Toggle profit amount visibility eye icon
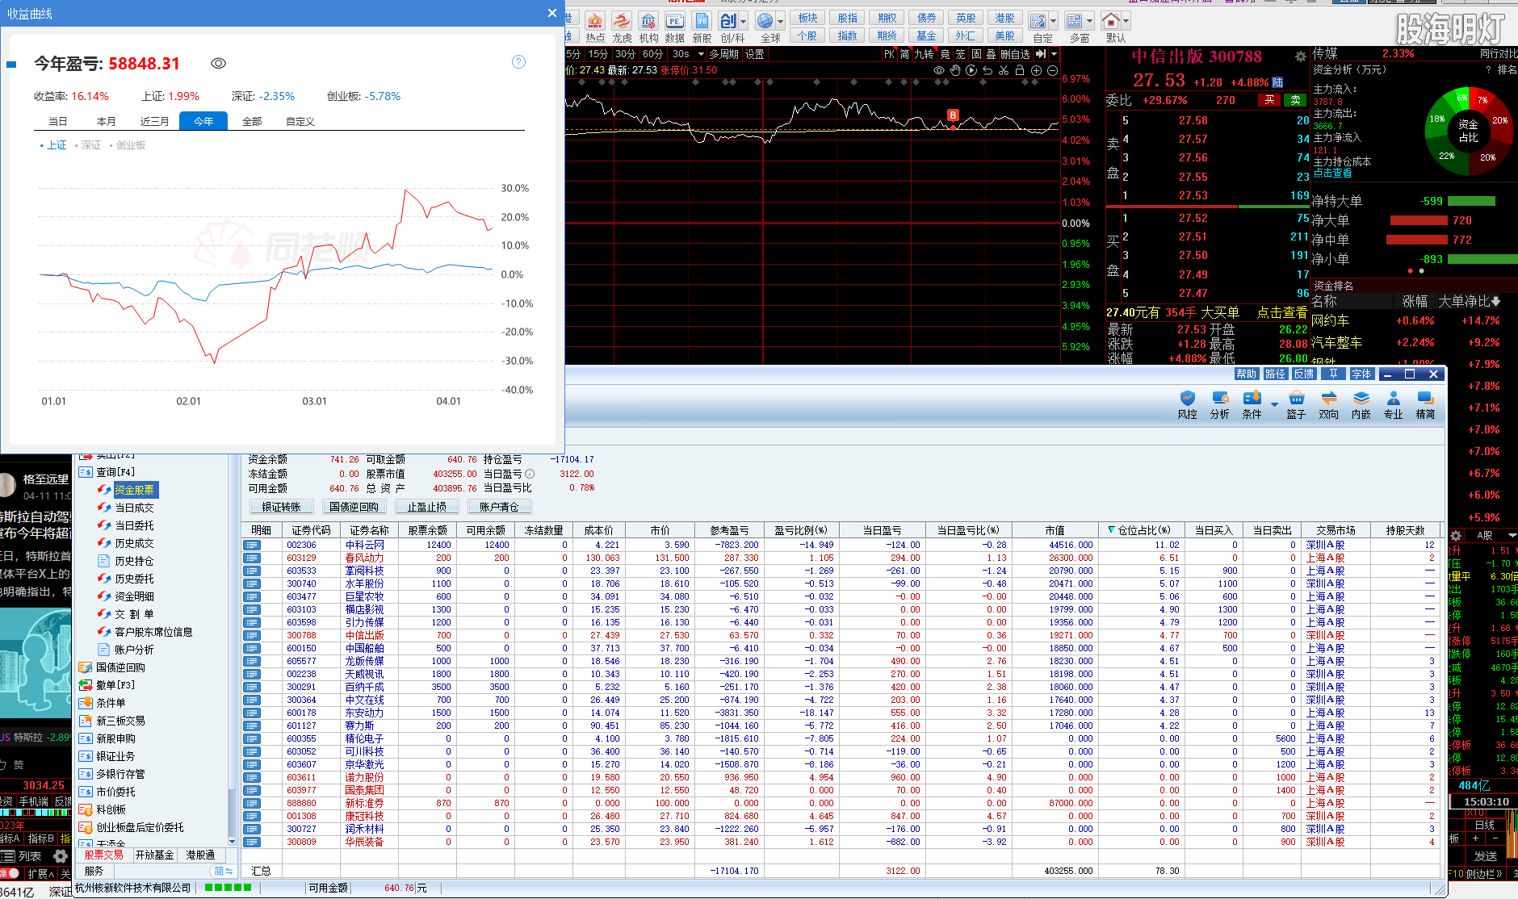The height and width of the screenshot is (899, 1518). pos(218,63)
